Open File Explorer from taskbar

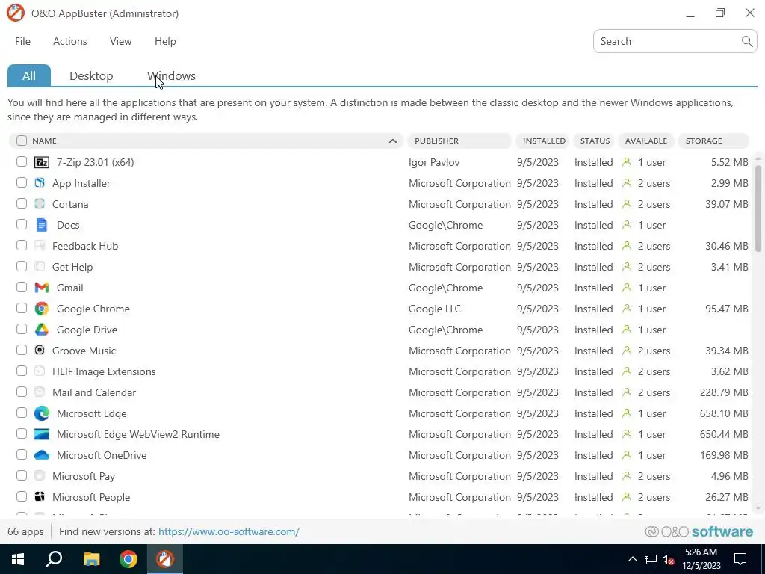(91, 559)
